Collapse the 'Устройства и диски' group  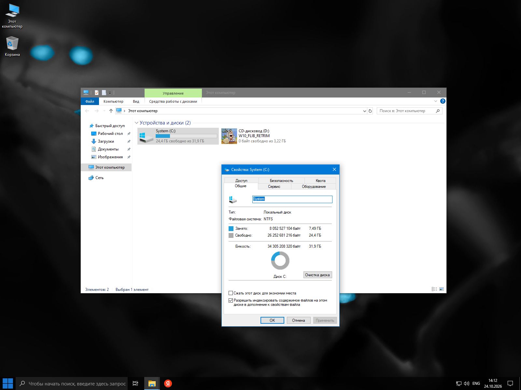[136, 123]
